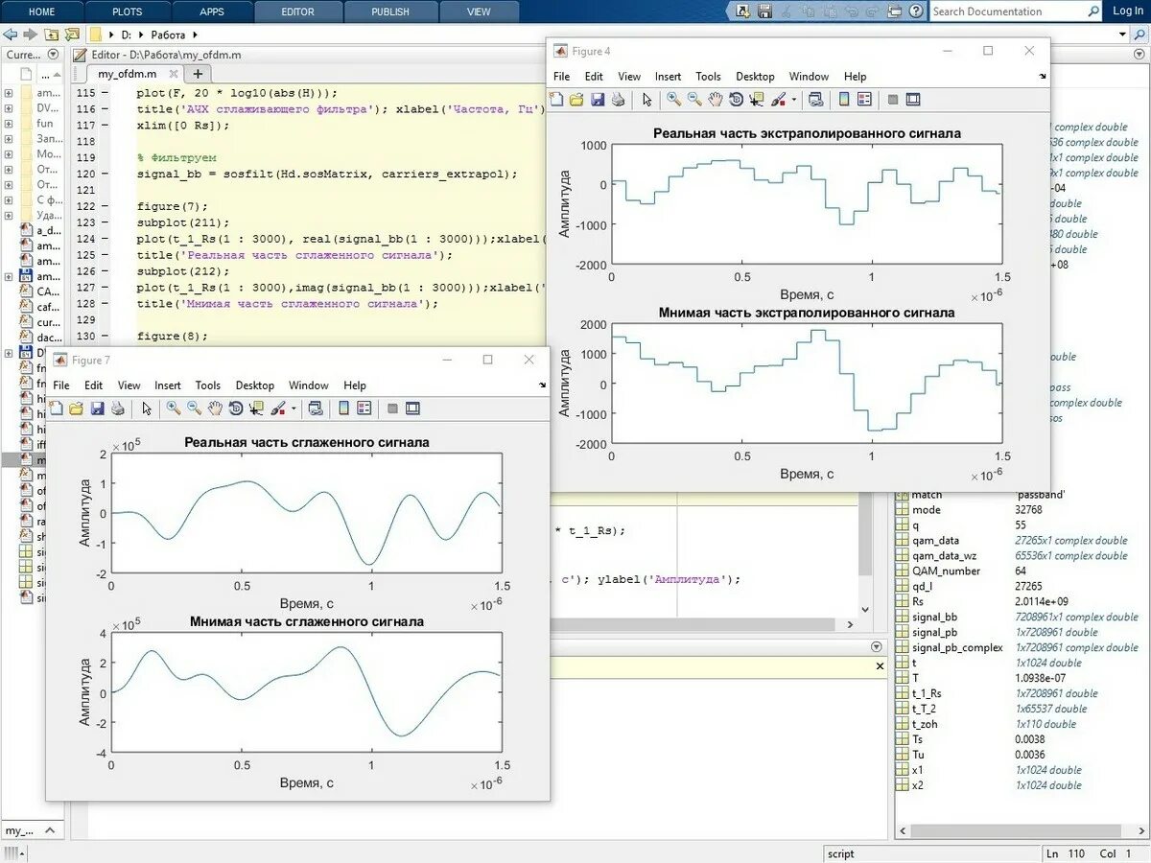Open Desktop menu in Figure 4
1151x863 pixels.
pyautogui.click(x=755, y=77)
